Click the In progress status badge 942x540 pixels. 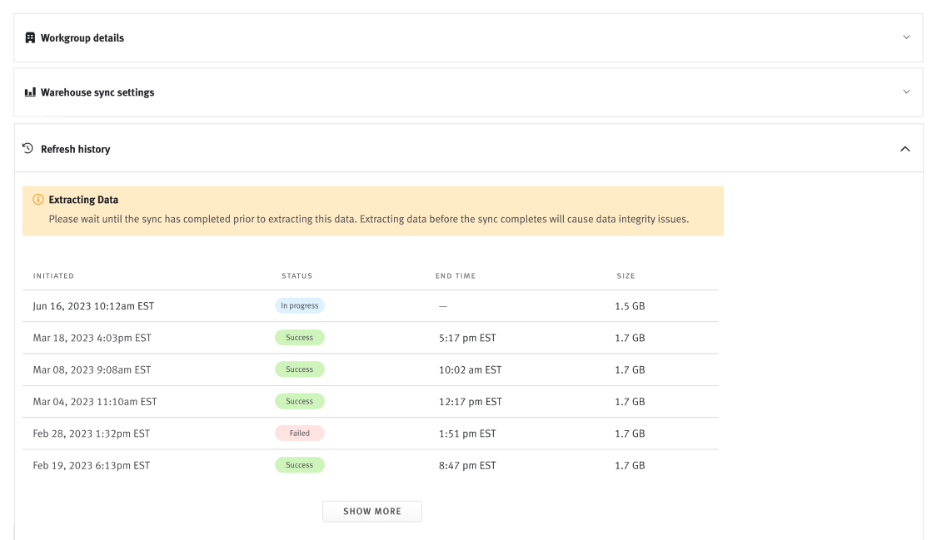[x=299, y=305]
